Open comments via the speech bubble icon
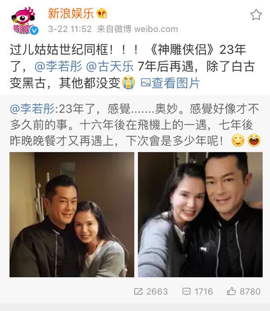 click(186, 292)
